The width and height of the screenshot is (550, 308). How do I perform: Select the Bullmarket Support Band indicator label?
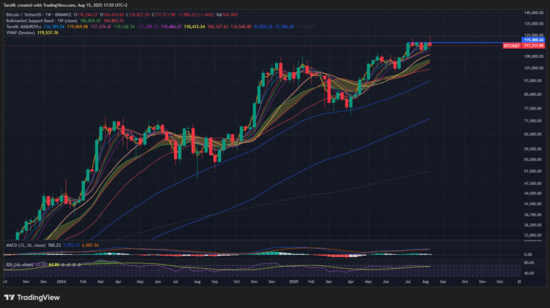pos(41,21)
